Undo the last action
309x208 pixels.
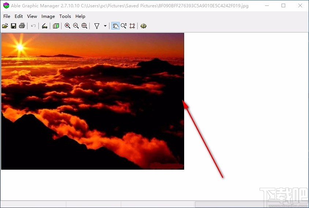pos(33,26)
